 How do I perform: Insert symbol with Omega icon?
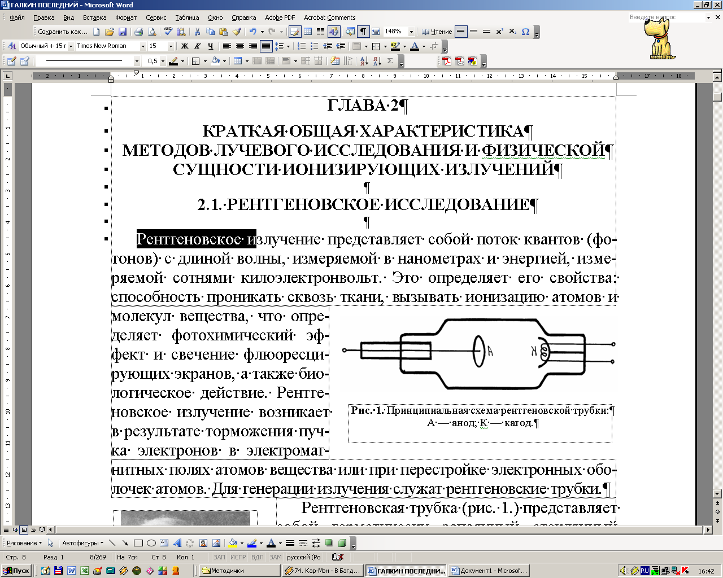(x=525, y=32)
